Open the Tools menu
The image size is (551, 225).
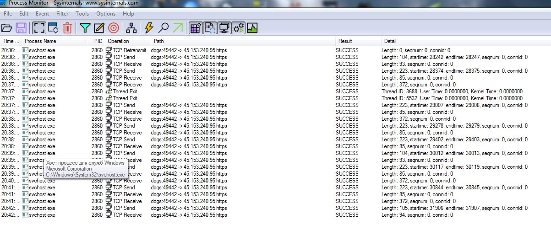pyautogui.click(x=82, y=14)
